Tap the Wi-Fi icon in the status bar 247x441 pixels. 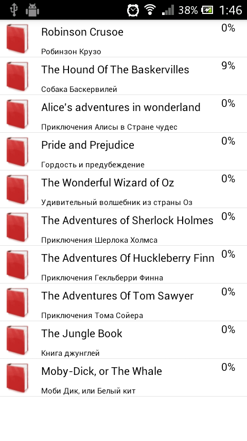click(x=150, y=10)
